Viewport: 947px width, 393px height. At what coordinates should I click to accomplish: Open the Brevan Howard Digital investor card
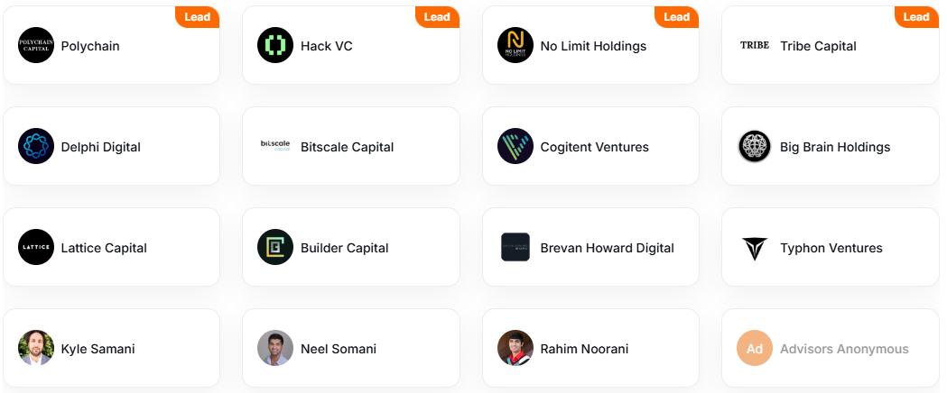coord(590,247)
